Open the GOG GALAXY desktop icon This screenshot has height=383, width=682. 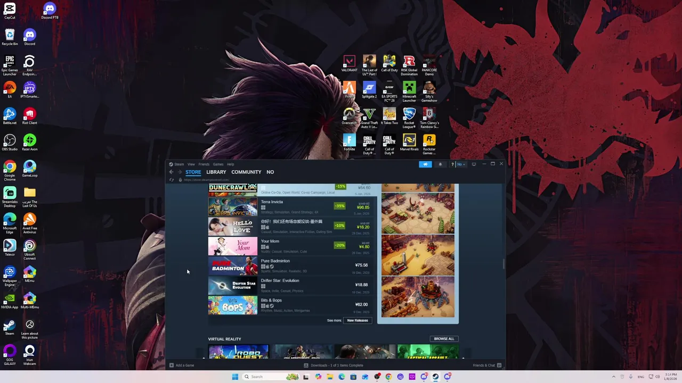click(10, 355)
